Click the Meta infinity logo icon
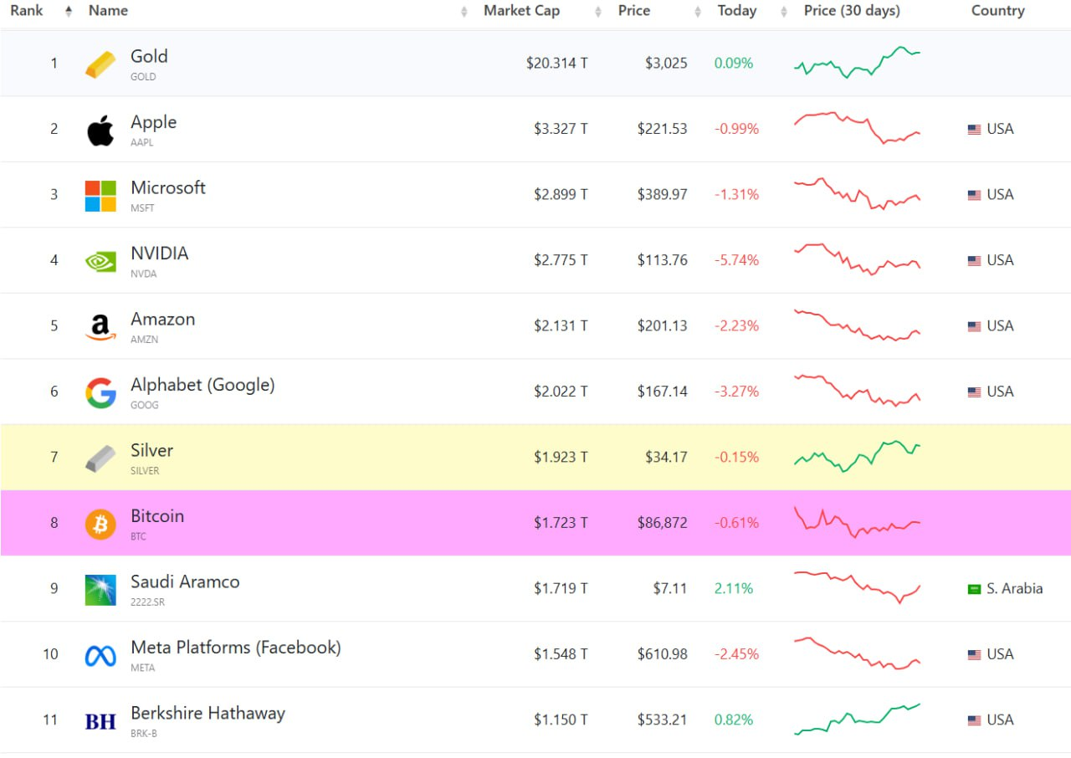Viewport: 1071px width, 758px height. point(100,656)
